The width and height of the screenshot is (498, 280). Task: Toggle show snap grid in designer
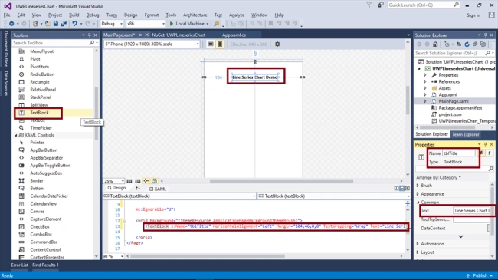129,181
